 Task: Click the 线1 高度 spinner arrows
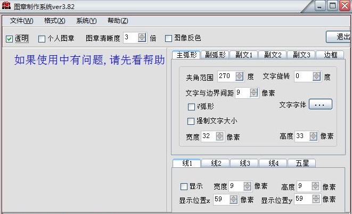[315, 186]
